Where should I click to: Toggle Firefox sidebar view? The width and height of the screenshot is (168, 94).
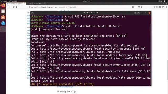[160, 7]
